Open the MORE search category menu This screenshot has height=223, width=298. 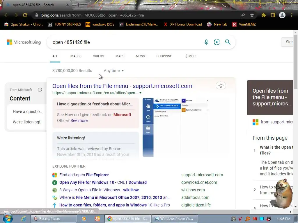(x=191, y=56)
